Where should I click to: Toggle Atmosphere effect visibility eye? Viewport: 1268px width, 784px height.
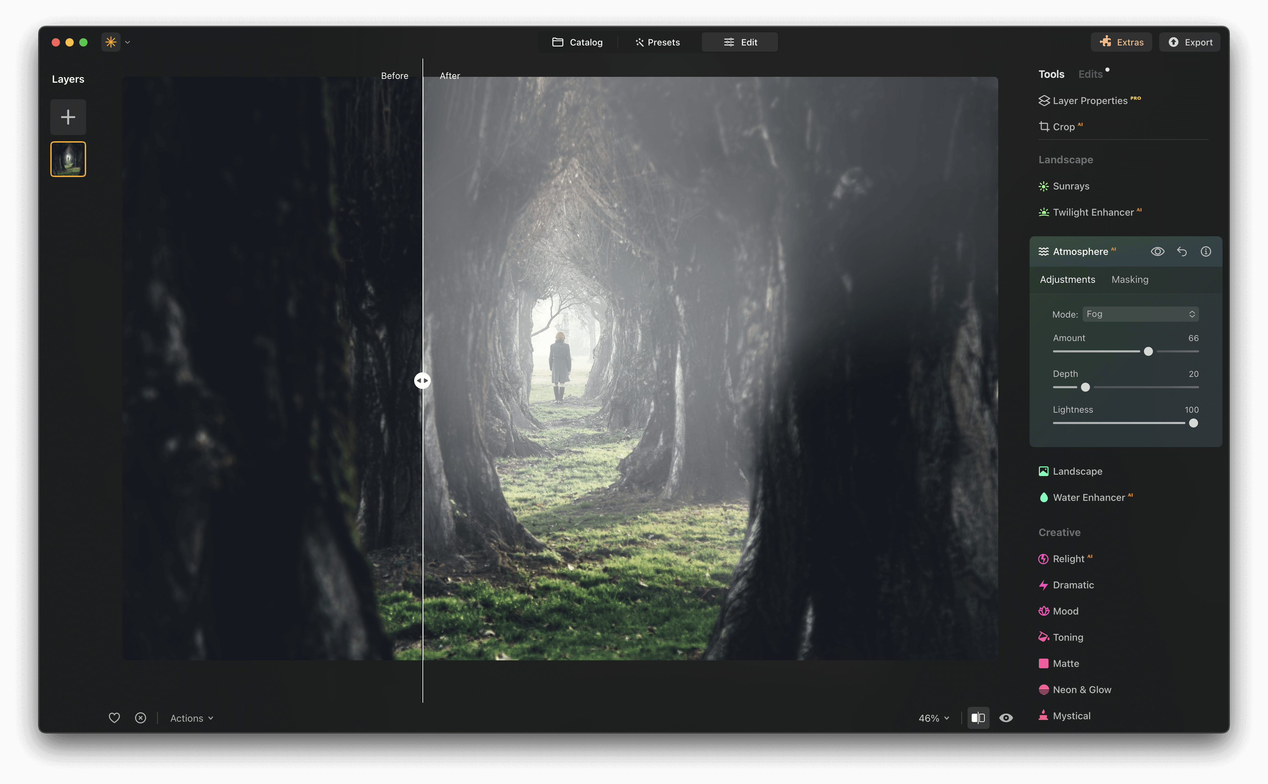[x=1157, y=251]
